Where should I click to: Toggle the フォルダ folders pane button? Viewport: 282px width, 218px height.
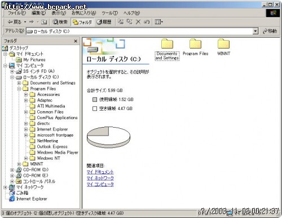click(82, 22)
